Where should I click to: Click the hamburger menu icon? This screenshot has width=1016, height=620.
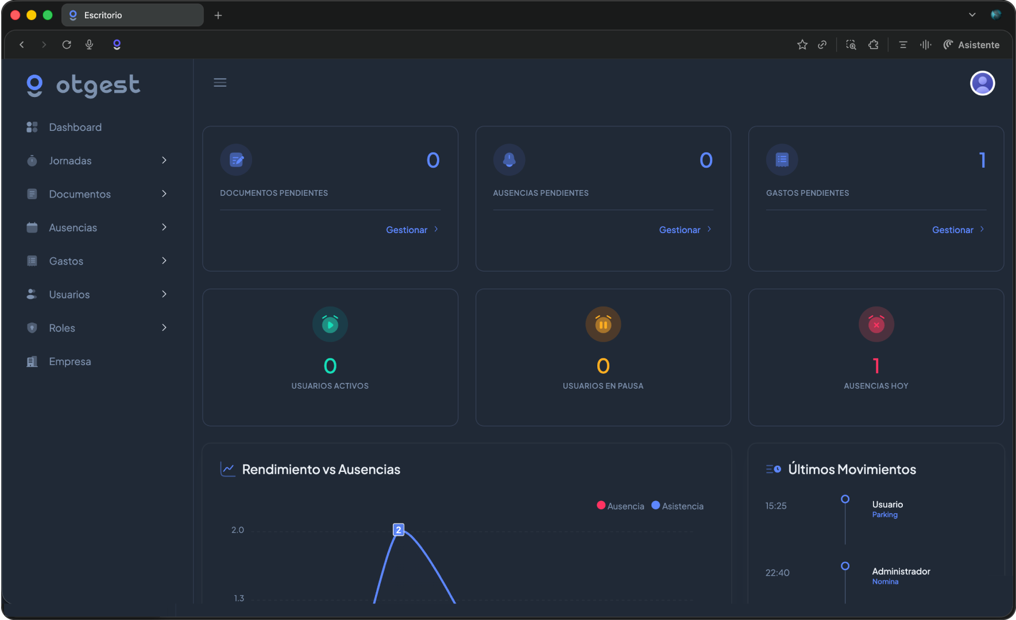[220, 83]
